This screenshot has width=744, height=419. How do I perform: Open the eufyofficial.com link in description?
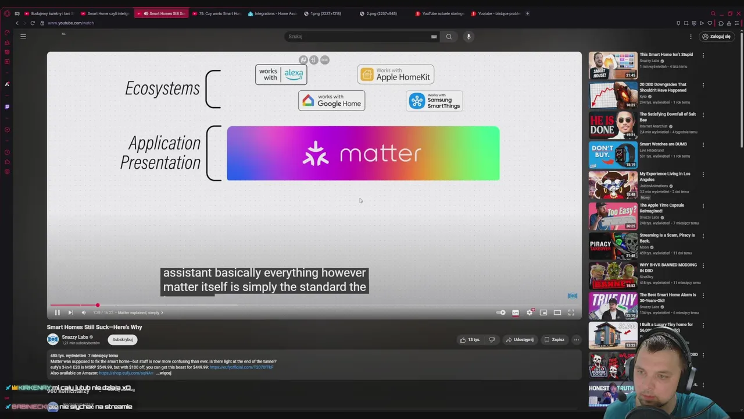click(x=241, y=367)
